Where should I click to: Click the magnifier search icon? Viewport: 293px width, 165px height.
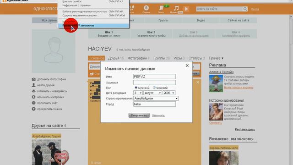pos(245,9)
